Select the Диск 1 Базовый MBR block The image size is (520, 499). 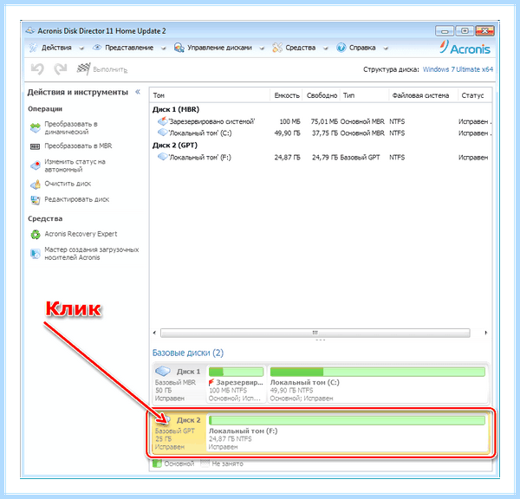[x=179, y=384]
